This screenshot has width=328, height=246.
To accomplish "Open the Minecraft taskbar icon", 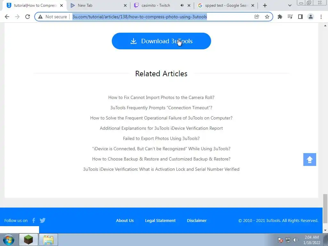I will (x=29, y=240).
